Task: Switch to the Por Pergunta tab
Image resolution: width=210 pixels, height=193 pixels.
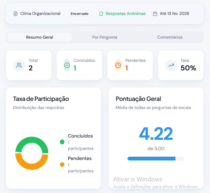Action: [105, 37]
